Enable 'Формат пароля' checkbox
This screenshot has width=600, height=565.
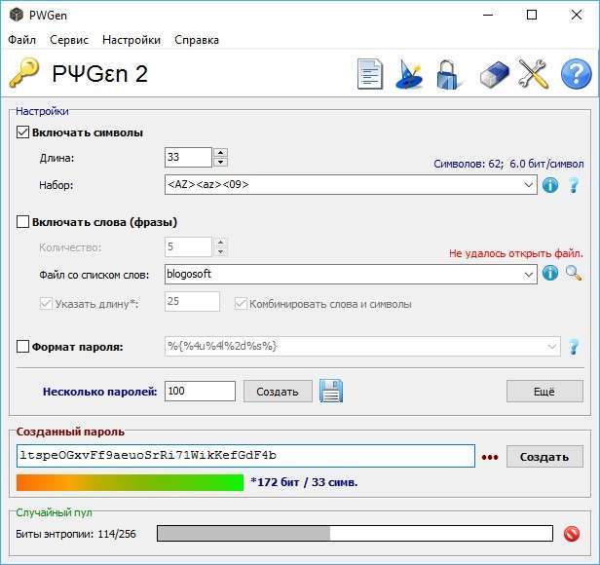click(x=22, y=347)
